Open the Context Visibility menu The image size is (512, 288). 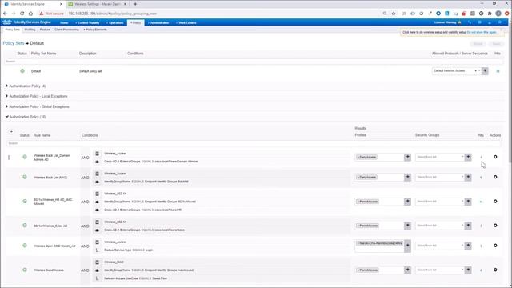[87, 23]
